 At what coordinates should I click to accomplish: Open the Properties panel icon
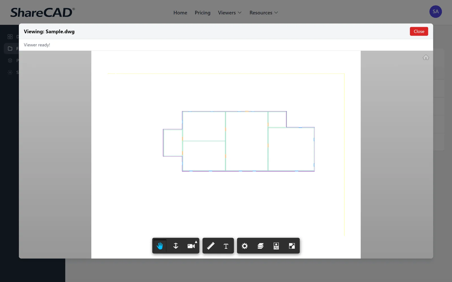tap(276, 246)
